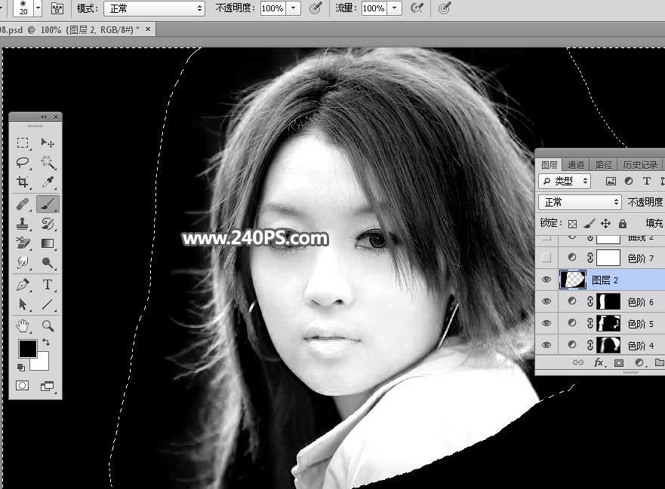This screenshot has width=665, height=489.
Task: Click the 不透明度 100% input field
Action: click(x=272, y=8)
